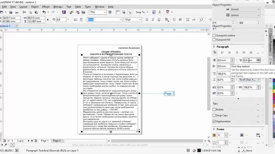Open Tabs settings ellipsis button
Image resolution: width=275 pixels, height=154 pixels.
258,104
